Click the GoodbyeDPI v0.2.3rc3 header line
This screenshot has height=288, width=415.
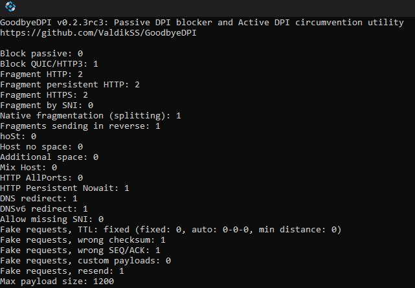coord(202,23)
